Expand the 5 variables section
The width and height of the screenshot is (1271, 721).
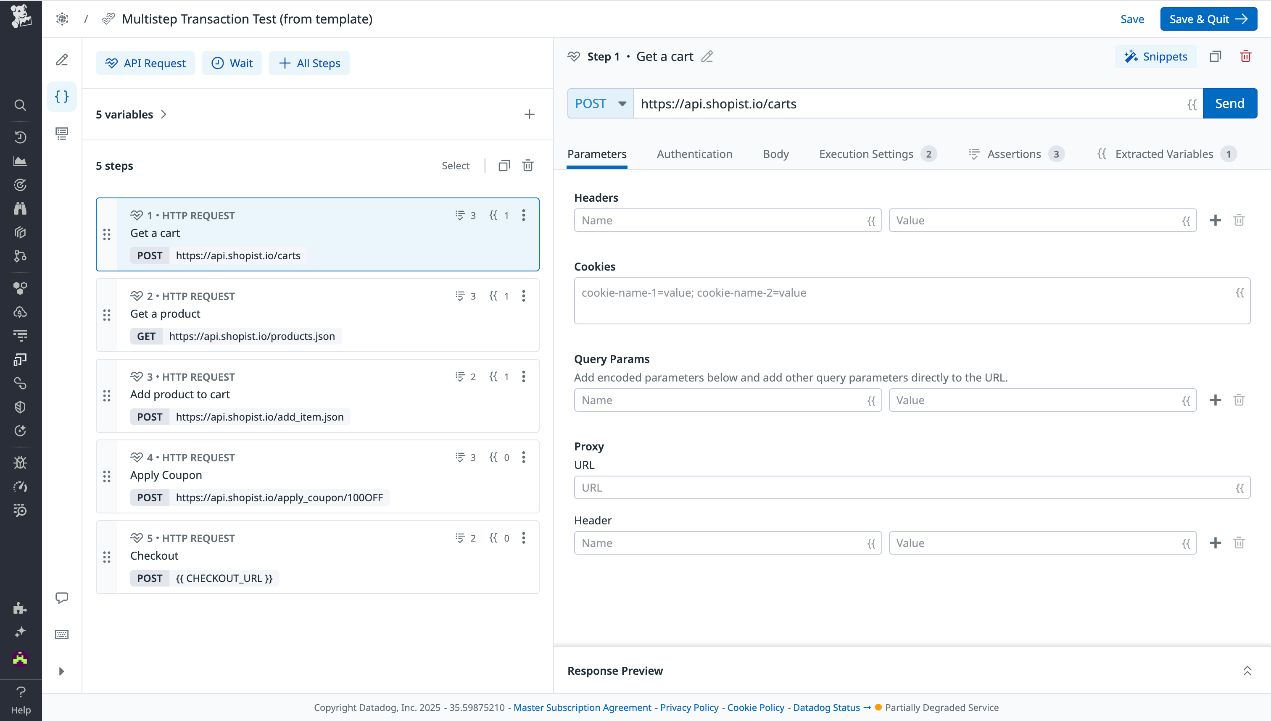coord(131,114)
